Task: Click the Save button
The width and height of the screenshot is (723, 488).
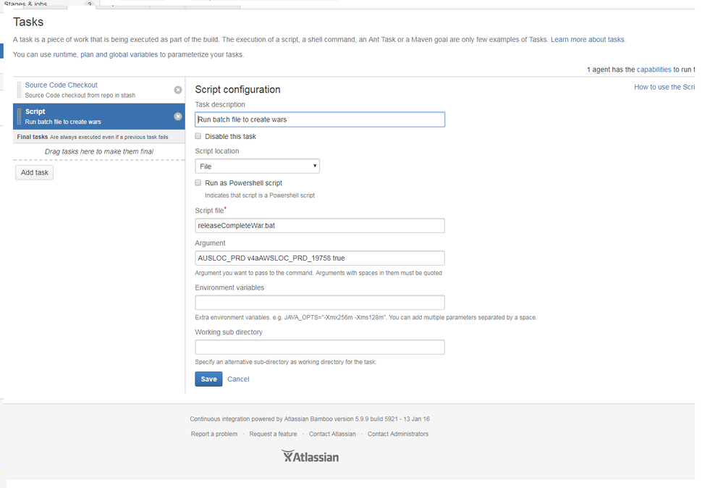Action: pos(208,379)
